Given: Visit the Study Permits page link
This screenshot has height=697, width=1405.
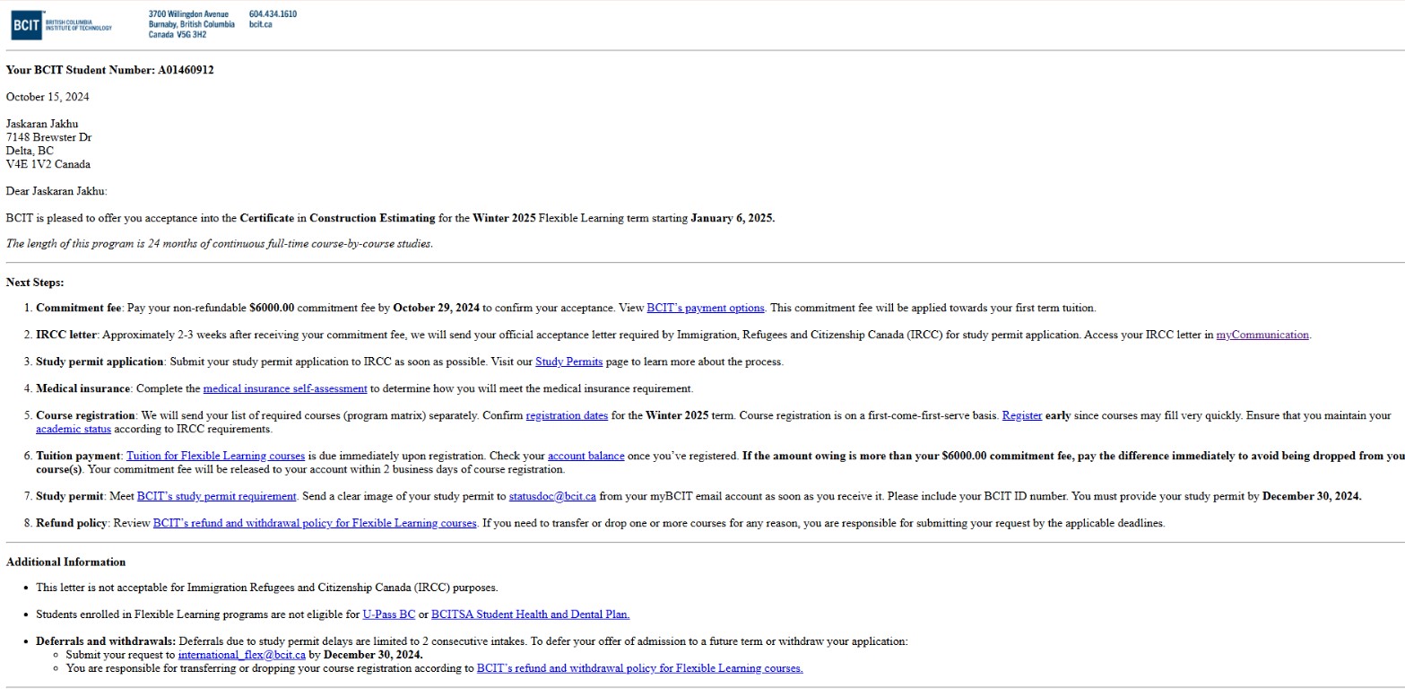Looking at the screenshot, I should tap(568, 362).
